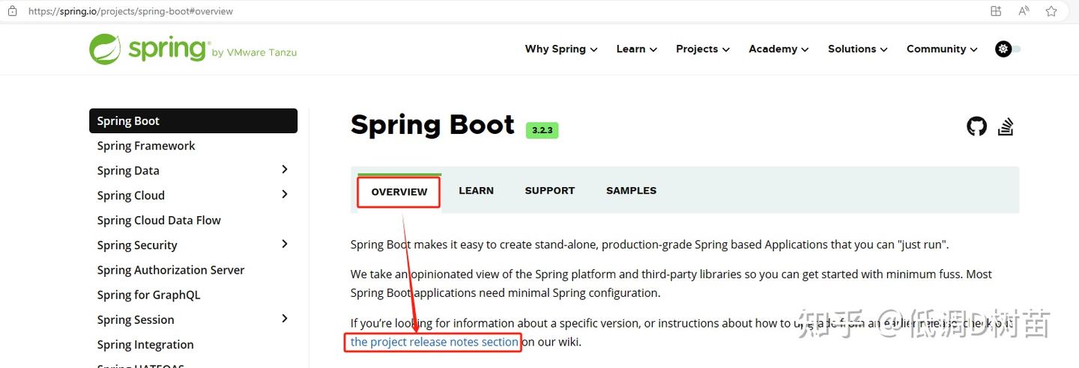Toggle the dark mode theme switch

1008,49
